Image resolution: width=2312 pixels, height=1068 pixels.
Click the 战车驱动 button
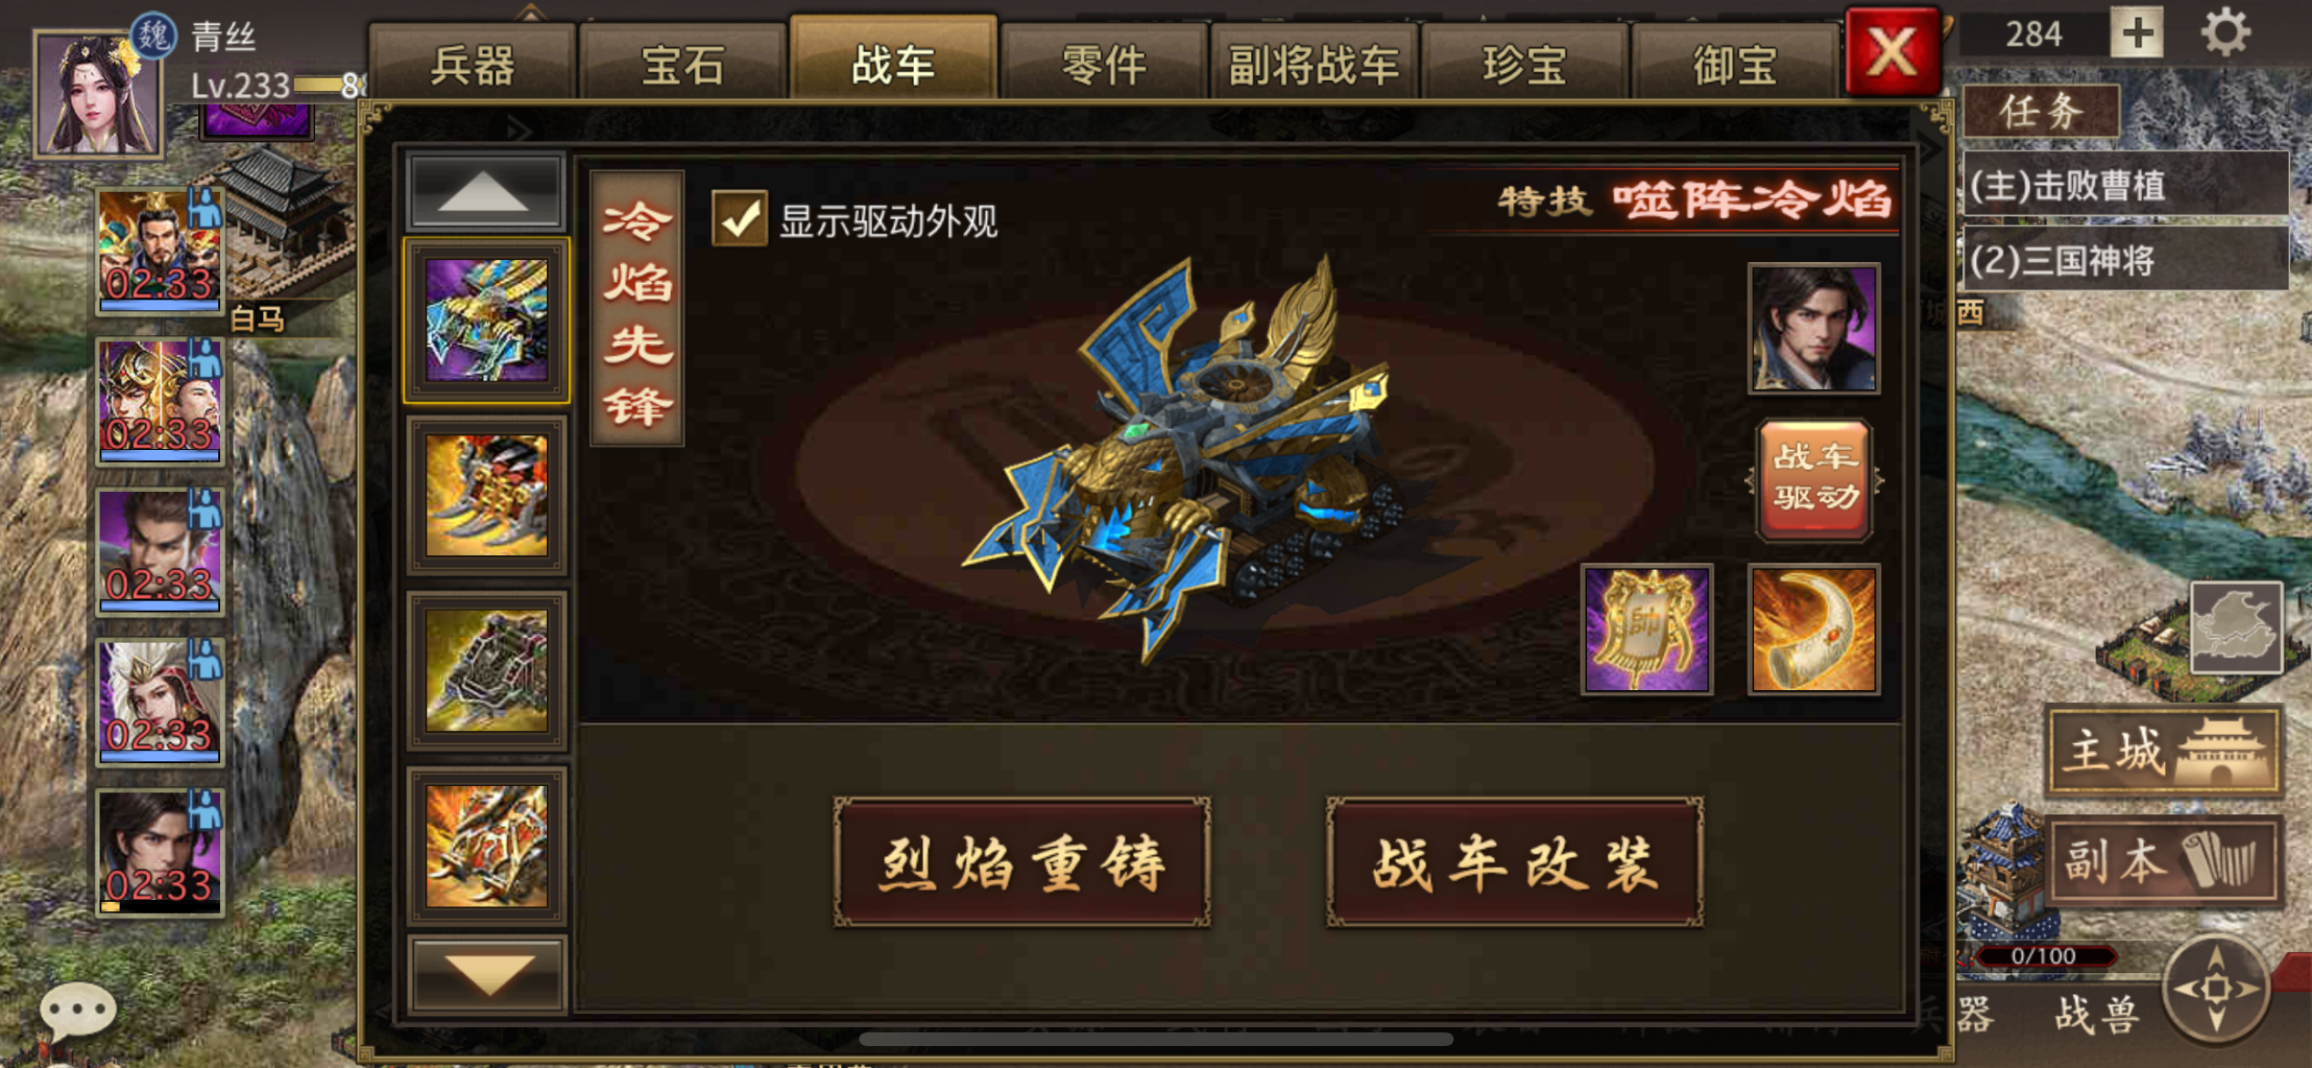pyautogui.click(x=1815, y=478)
